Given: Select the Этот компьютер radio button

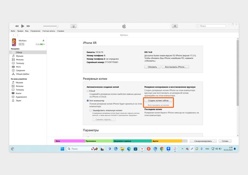Looking at the screenshot, I should click(88, 100).
